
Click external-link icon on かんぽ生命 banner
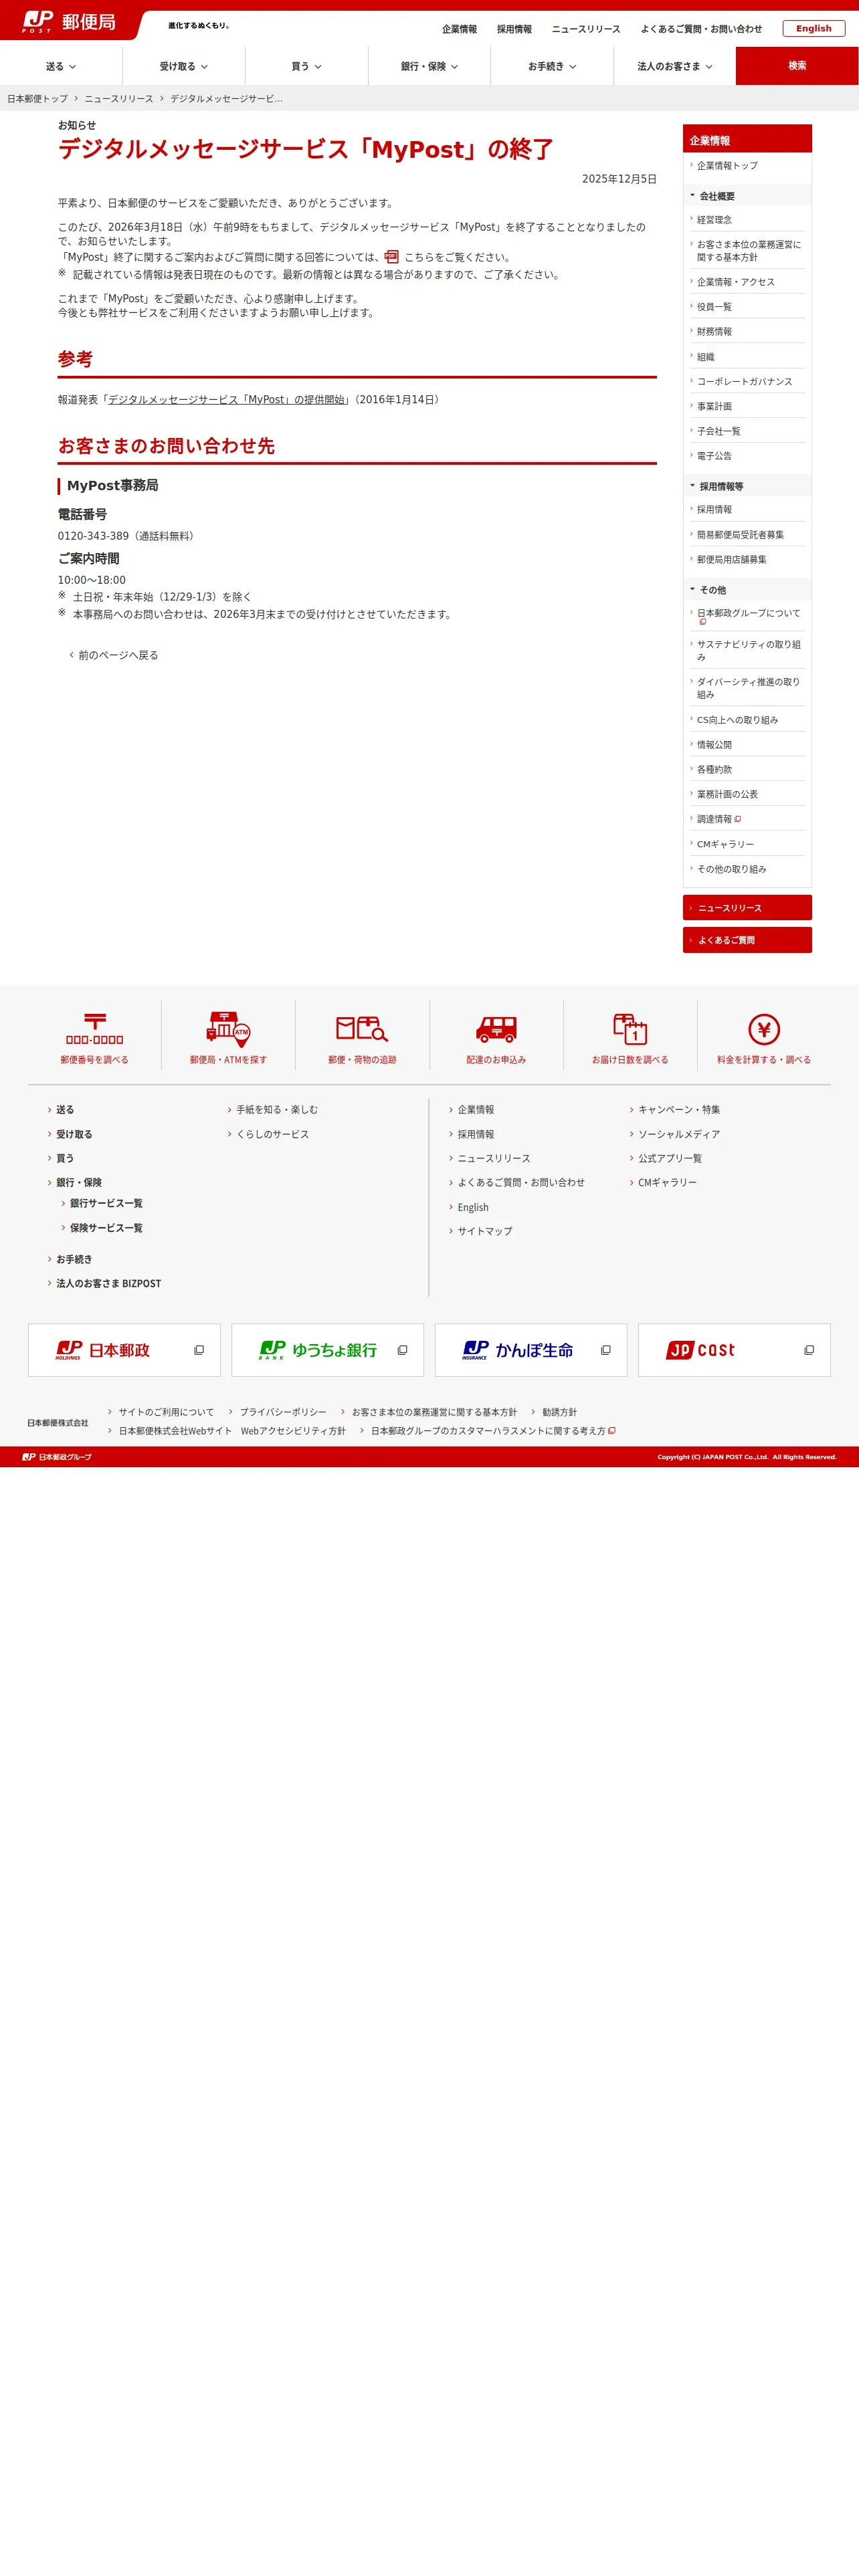coord(605,1350)
